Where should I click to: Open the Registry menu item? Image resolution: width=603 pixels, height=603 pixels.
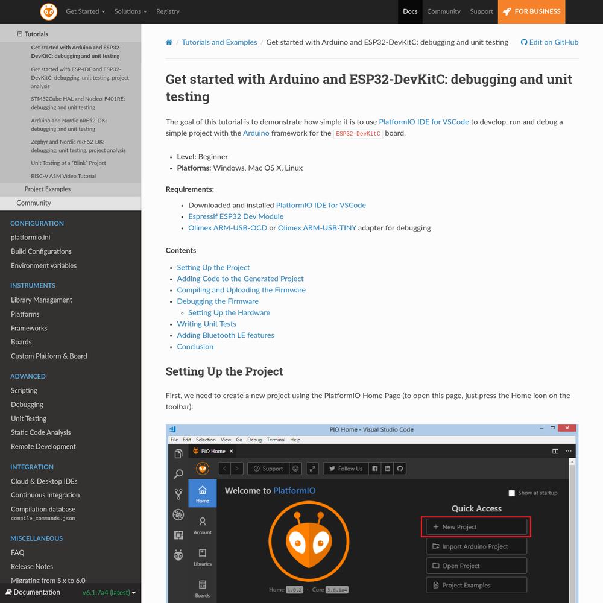point(168,11)
